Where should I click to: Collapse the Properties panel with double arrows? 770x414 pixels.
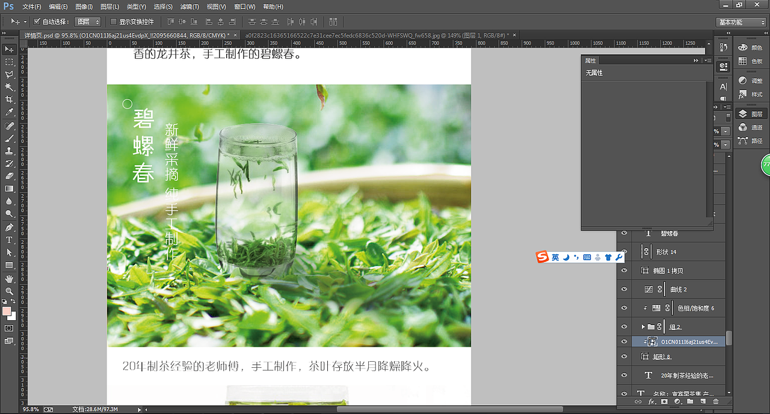tap(696, 60)
